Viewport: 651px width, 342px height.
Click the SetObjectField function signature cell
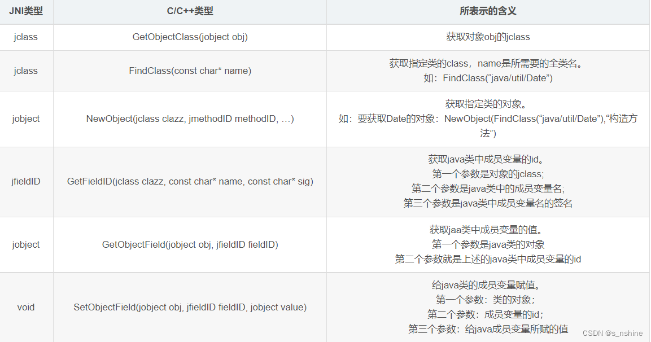(x=189, y=307)
